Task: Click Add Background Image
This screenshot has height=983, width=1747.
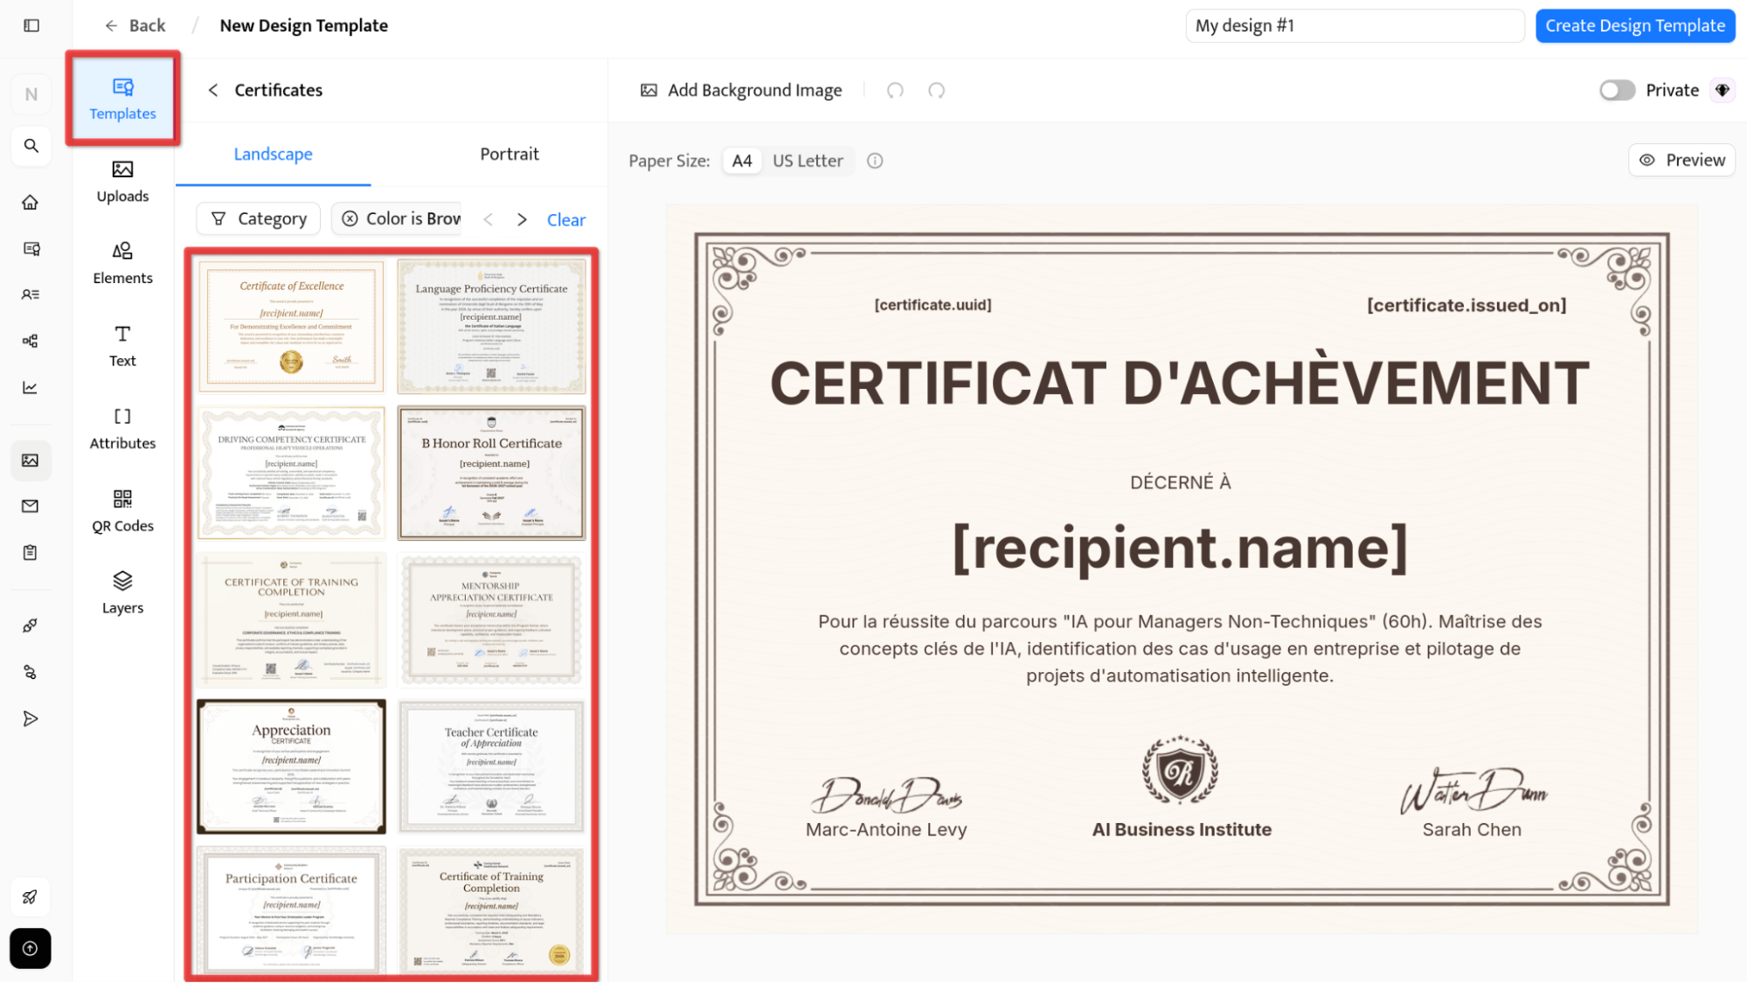Action: 741,90
